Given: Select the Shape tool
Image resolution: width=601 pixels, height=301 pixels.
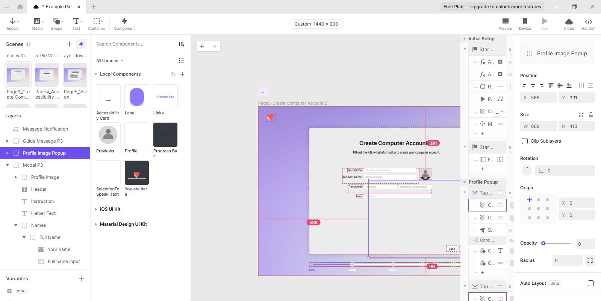Looking at the screenshot, I should (57, 24).
